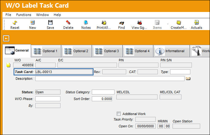Click the MN minutes field
The width and height of the screenshot is (210, 135).
(x=167, y=126)
